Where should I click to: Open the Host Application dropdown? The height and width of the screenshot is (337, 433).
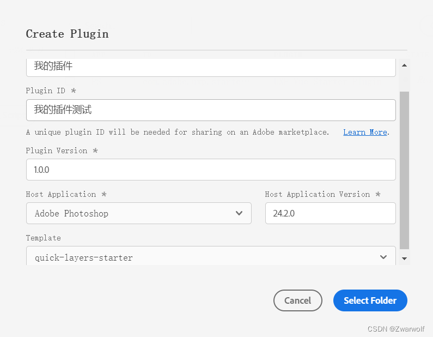(139, 213)
